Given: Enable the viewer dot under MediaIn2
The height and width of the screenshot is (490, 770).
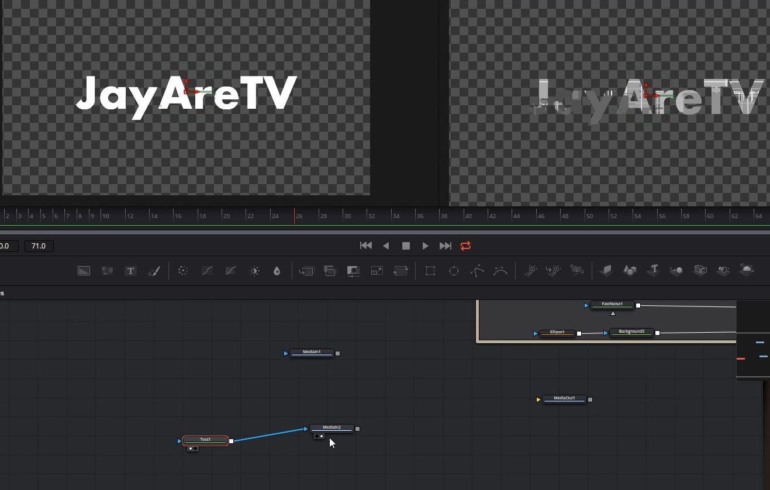Looking at the screenshot, I should point(316,436).
